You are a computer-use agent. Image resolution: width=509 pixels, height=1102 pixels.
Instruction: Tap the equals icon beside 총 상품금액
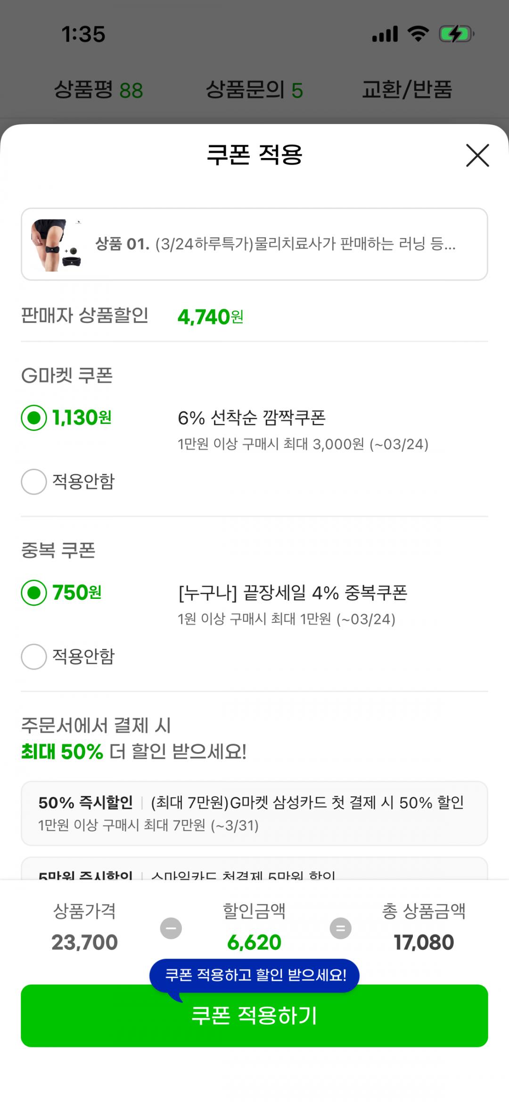340,928
